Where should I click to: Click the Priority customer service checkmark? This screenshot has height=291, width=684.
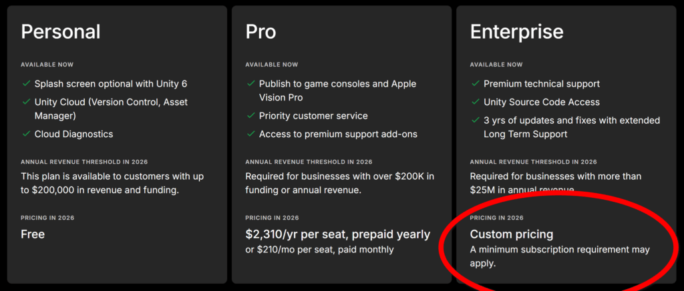pos(250,116)
